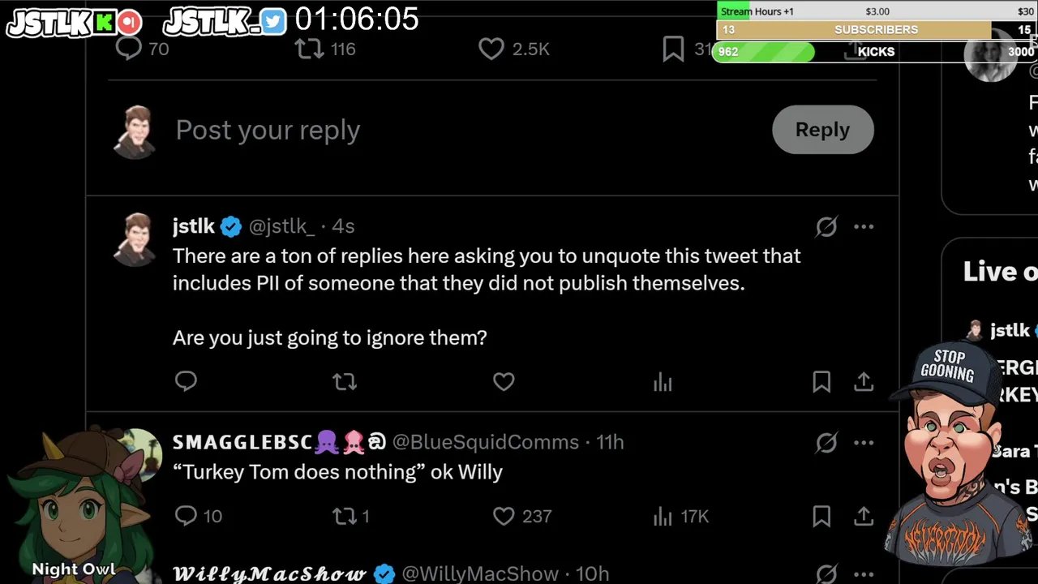Viewport: 1038px width, 584px height.
Task: Click reply icon showing 10 replies
Action: click(187, 516)
